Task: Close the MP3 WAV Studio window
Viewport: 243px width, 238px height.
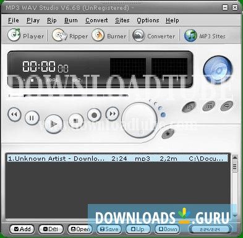Action: pos(235,7)
